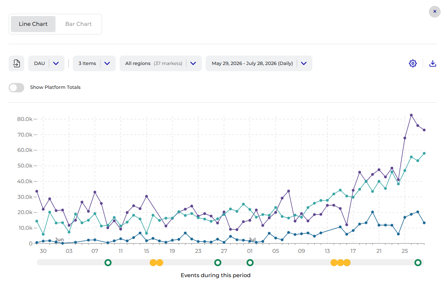Click the 'Show Platform Totals' label

point(56,87)
